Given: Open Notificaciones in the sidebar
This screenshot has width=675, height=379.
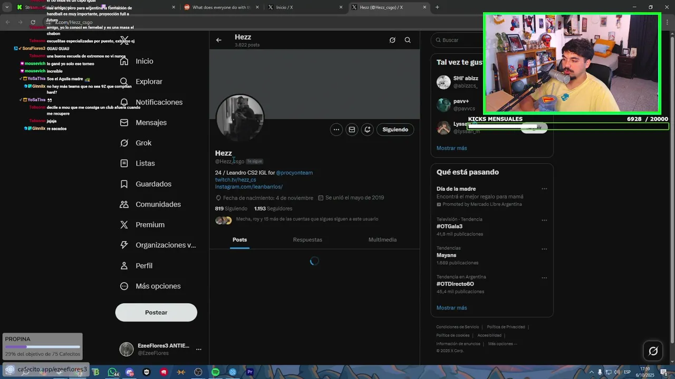Looking at the screenshot, I should pos(151,102).
